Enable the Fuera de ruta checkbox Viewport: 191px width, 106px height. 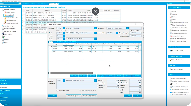[x=130, y=31]
